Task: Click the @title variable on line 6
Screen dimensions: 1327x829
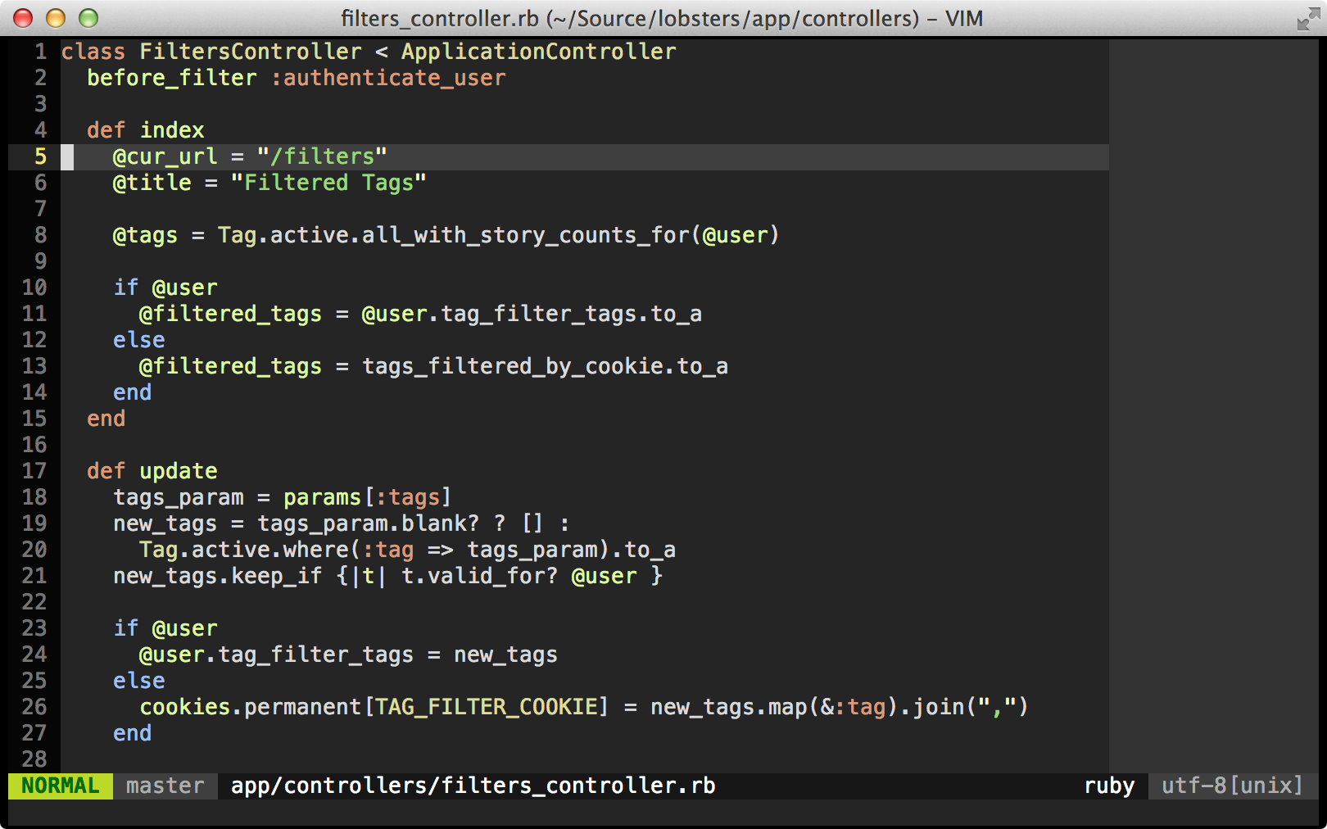Action: tap(152, 183)
